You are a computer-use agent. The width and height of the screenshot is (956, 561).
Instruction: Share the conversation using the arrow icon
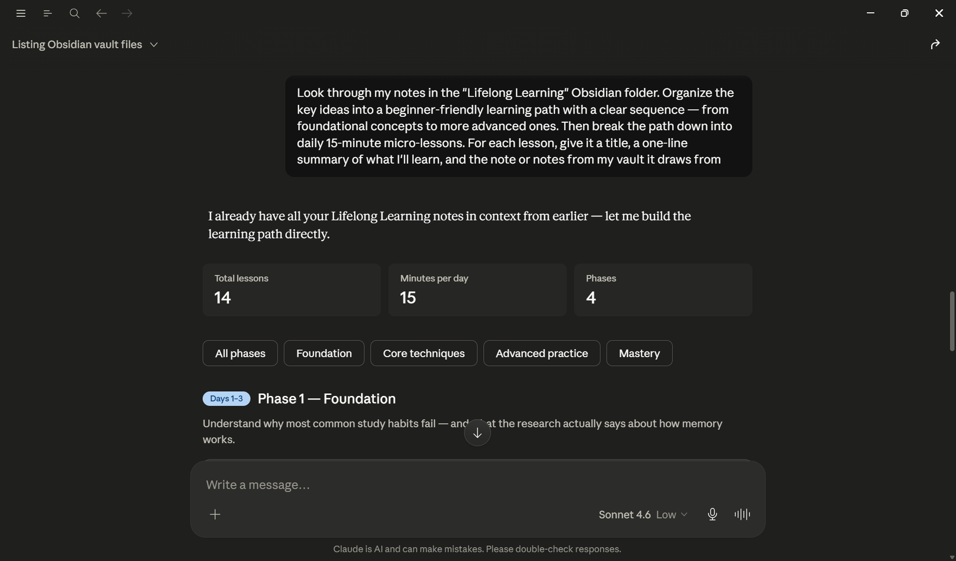pyautogui.click(x=935, y=45)
